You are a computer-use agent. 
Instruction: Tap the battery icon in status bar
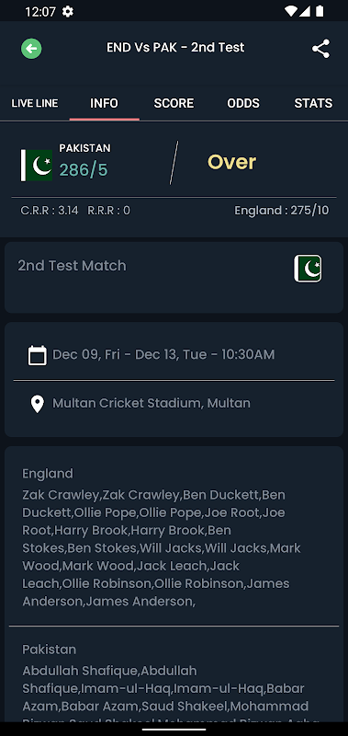320,11
